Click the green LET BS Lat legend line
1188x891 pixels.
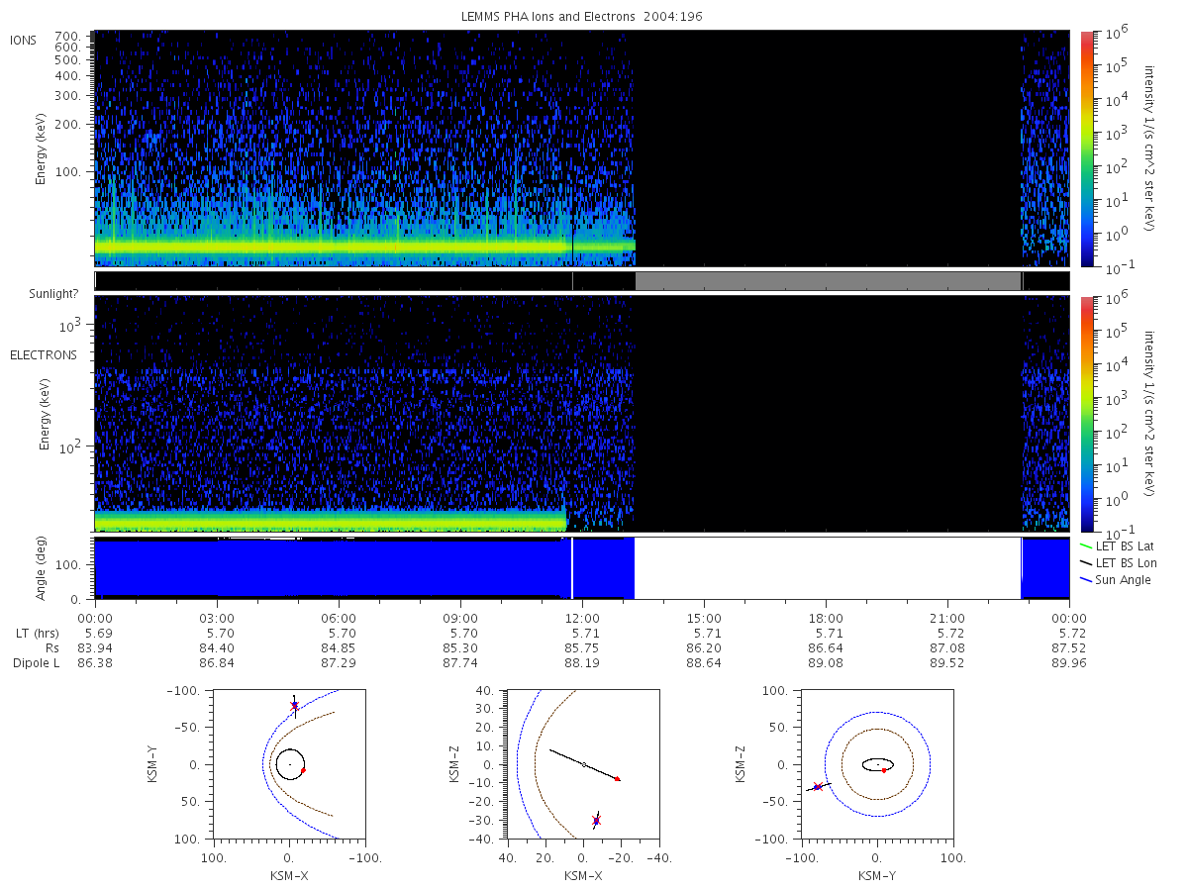(x=1088, y=546)
